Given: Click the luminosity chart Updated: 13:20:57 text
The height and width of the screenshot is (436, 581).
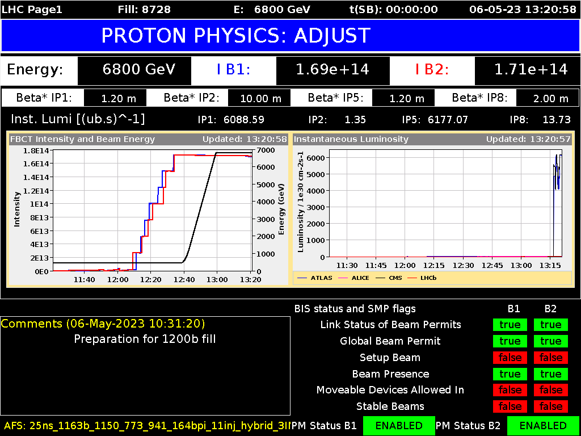Looking at the screenshot, I should pyautogui.click(x=528, y=140).
